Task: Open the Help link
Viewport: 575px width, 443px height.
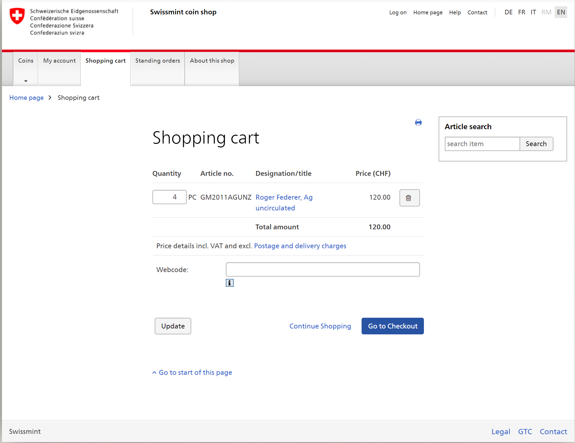Action: pyautogui.click(x=455, y=12)
